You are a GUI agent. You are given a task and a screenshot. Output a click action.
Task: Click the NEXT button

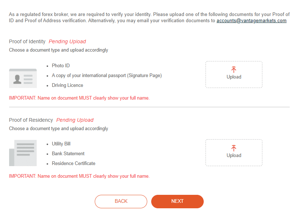click(177, 201)
